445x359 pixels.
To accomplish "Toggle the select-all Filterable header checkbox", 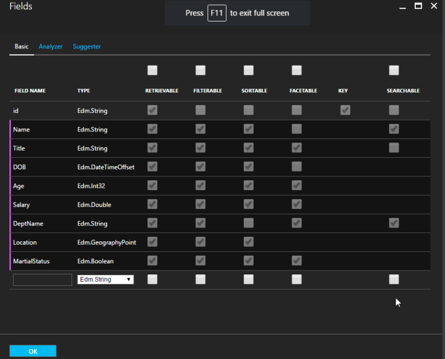I will [x=200, y=70].
